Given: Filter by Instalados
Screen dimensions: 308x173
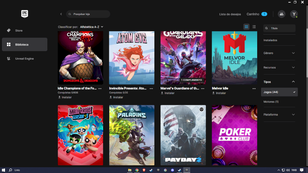Looking at the screenshot, I should click(x=270, y=40).
